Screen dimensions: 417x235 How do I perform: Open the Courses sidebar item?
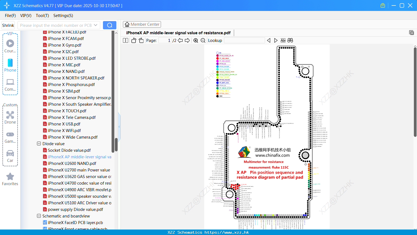pyautogui.click(x=10, y=46)
